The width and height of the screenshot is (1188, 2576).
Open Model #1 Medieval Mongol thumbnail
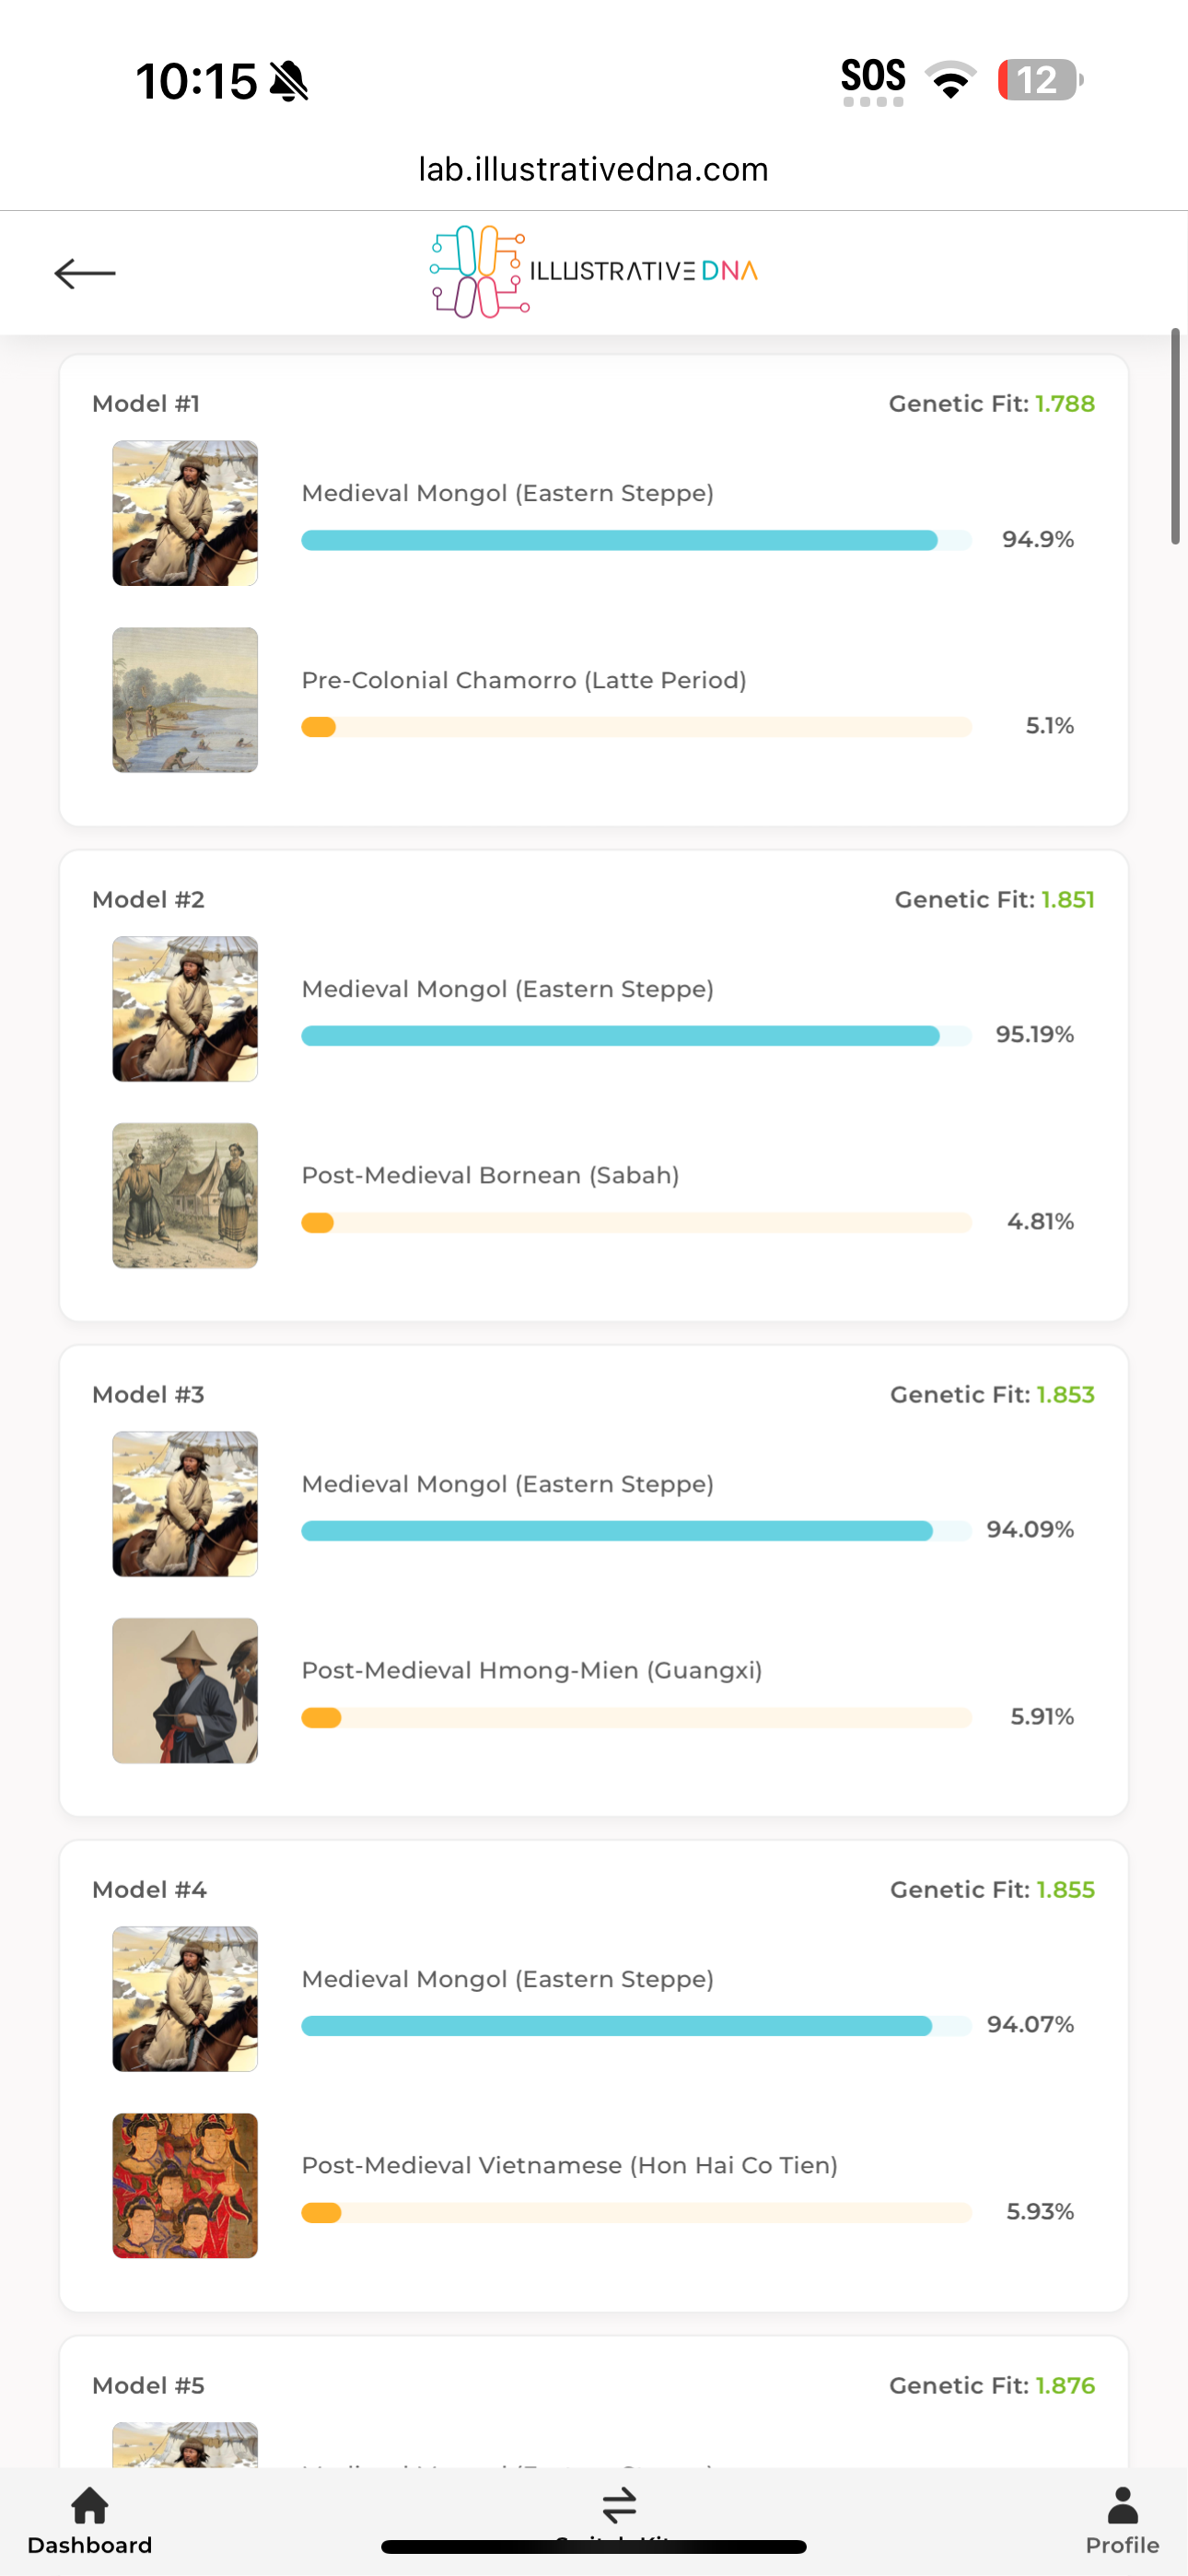point(185,513)
